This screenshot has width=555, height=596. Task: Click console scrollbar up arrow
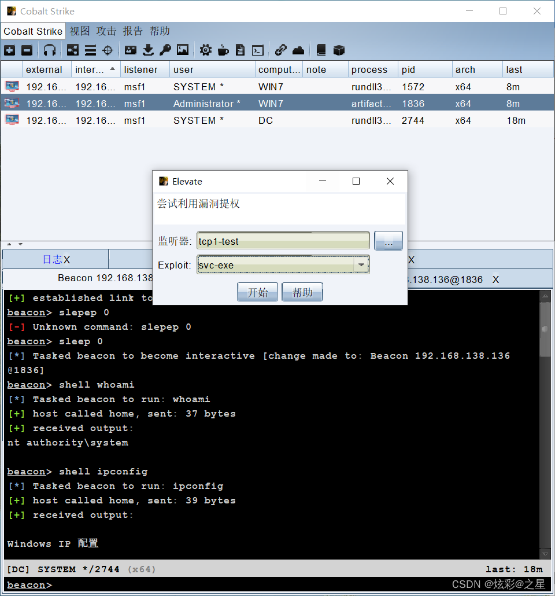coord(545,296)
